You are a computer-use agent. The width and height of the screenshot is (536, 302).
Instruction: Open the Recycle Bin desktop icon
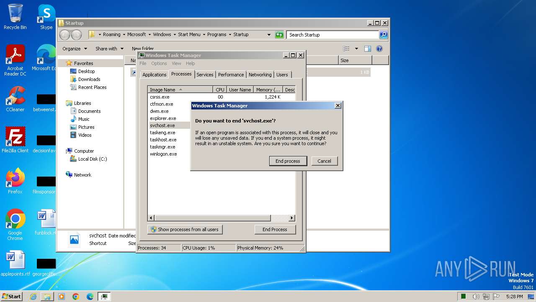click(x=15, y=17)
